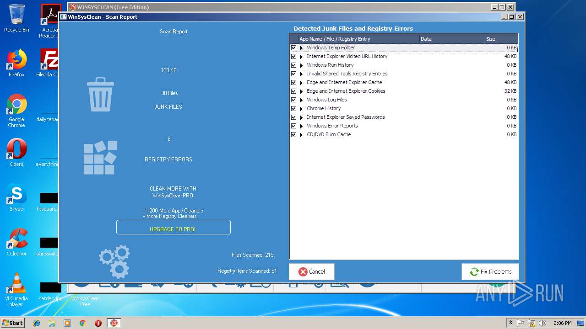Open the network tray icon
The width and height of the screenshot is (586, 329).
(532, 323)
